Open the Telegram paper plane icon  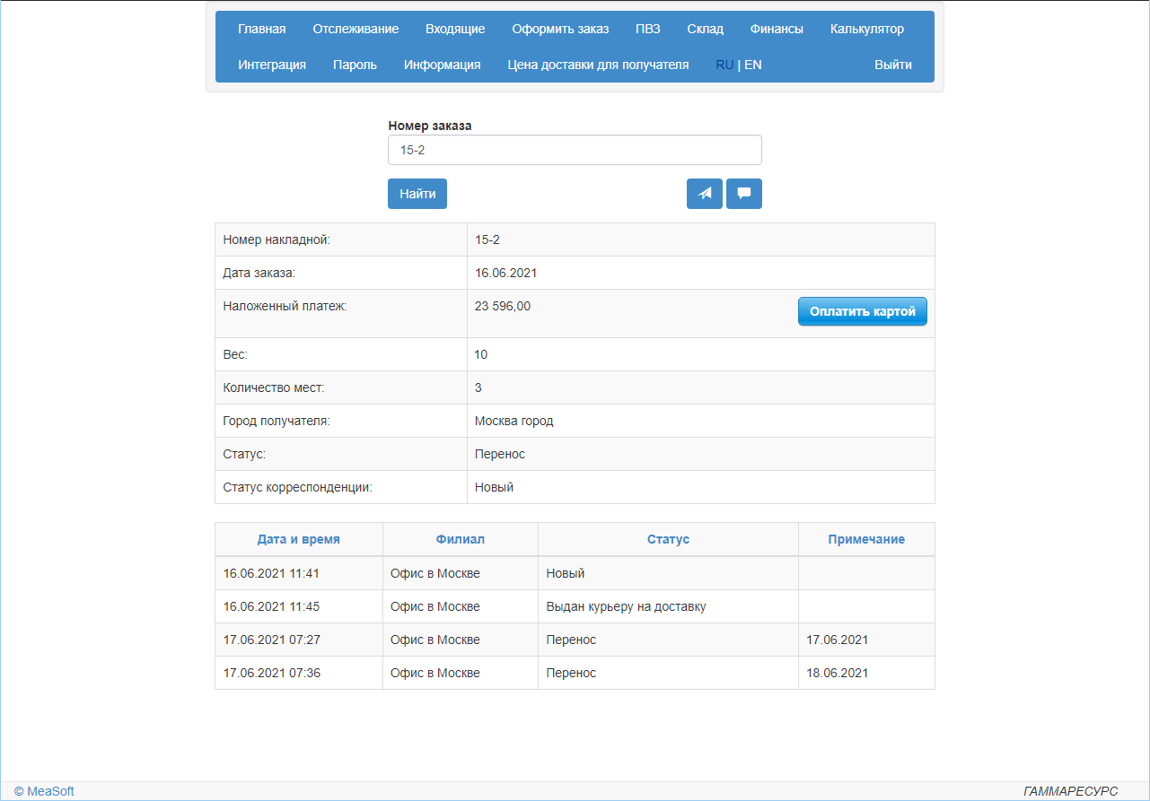click(704, 193)
